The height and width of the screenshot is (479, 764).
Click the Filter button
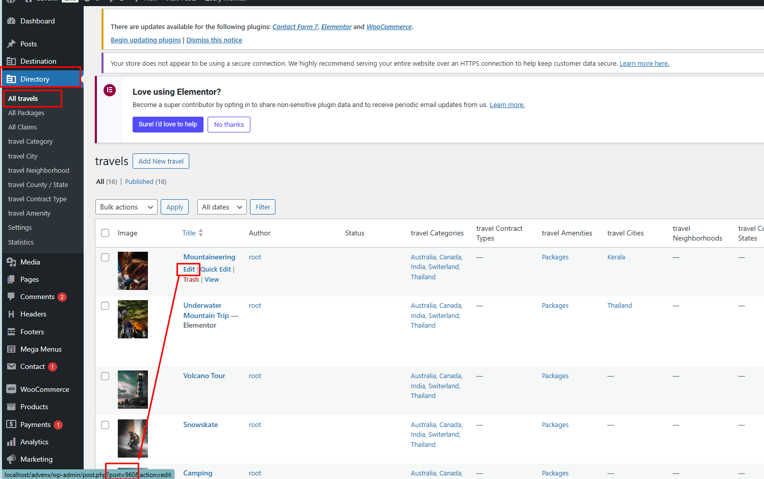pyautogui.click(x=263, y=207)
